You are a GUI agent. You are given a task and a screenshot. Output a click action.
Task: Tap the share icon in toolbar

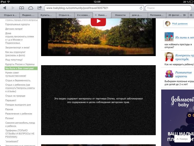click(x=40, y=8)
